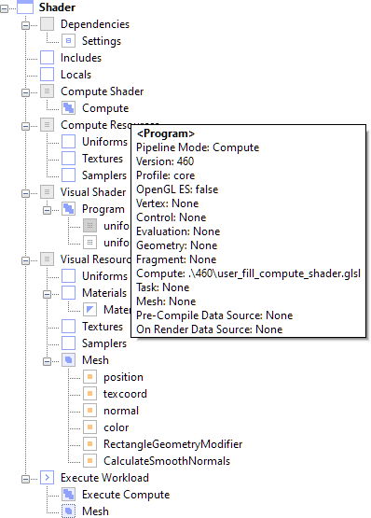
Task: Click Samplers icon under Visual Resources
Action: coord(68,343)
